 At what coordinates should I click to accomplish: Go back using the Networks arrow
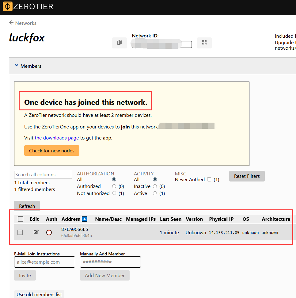[11, 23]
